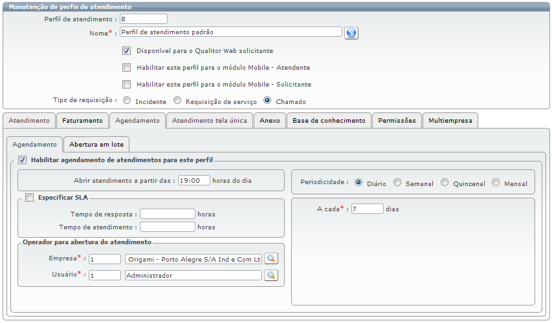This screenshot has height=323, width=552.
Task: Open the Atendimento tab
Action: tap(29, 121)
